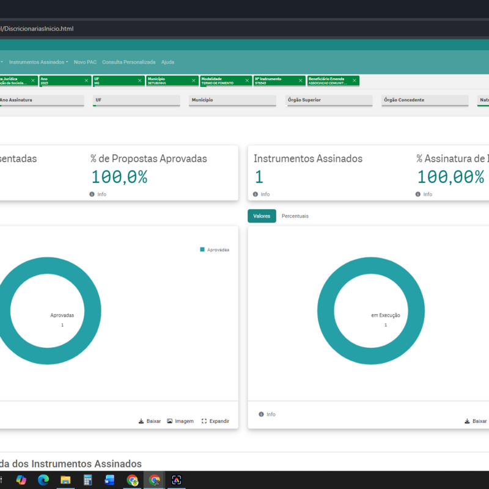Open the Calculator app in taskbar
The height and width of the screenshot is (489, 489).
(x=87, y=480)
